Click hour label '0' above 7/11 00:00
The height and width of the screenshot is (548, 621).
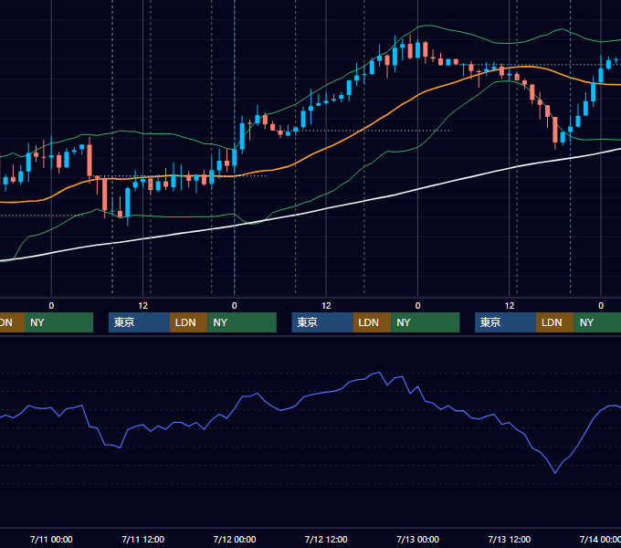(51, 306)
